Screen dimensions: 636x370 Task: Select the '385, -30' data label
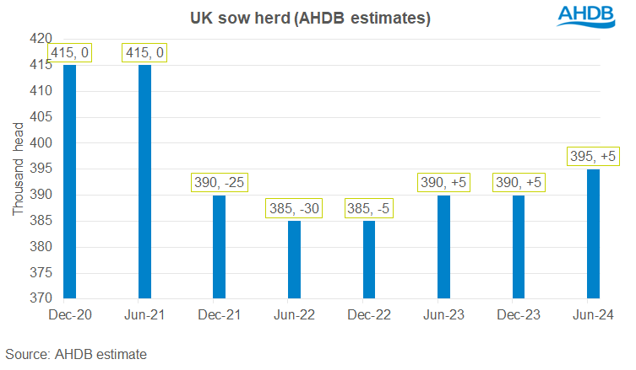click(294, 207)
